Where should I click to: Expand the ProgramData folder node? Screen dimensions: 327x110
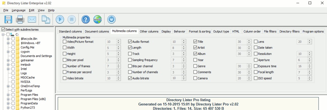click(8, 103)
